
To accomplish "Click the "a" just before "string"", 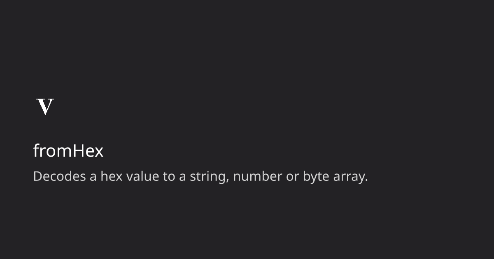I will click(182, 177).
